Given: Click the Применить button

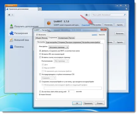Looking at the screenshot, I should tap(88, 103).
